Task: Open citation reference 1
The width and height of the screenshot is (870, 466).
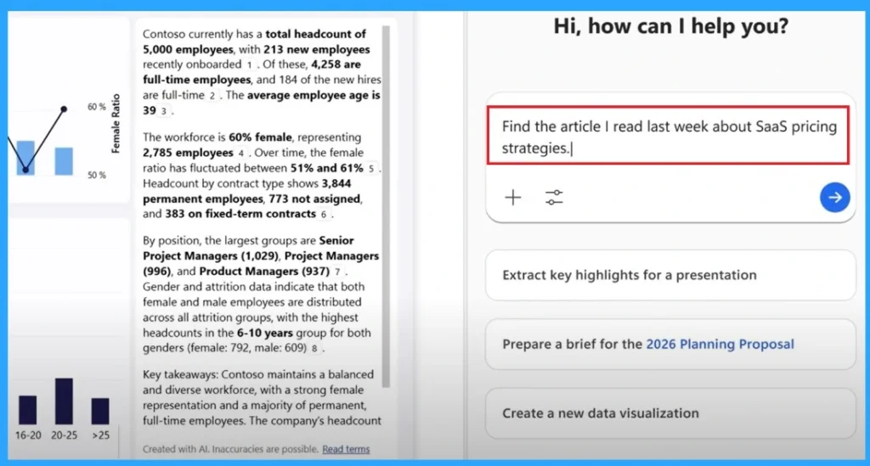Action: point(250,65)
